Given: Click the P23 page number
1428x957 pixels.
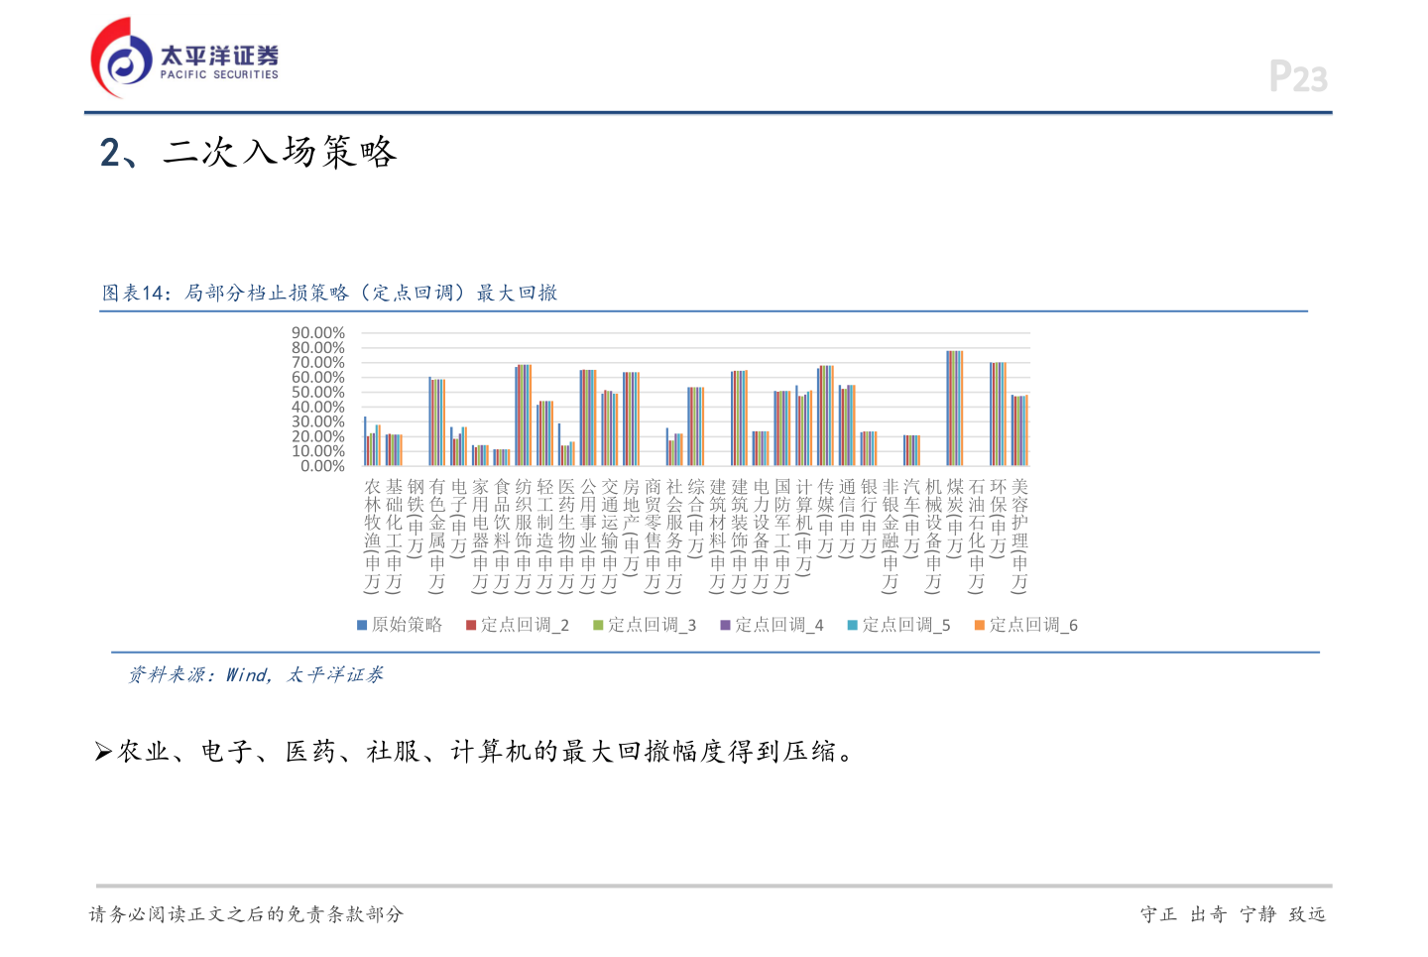Looking at the screenshot, I should [x=1298, y=76].
